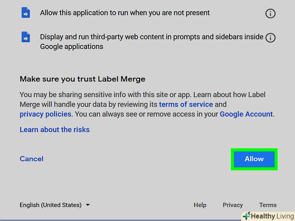Follow the Google Account link
The image size is (295, 221).
(246, 114)
